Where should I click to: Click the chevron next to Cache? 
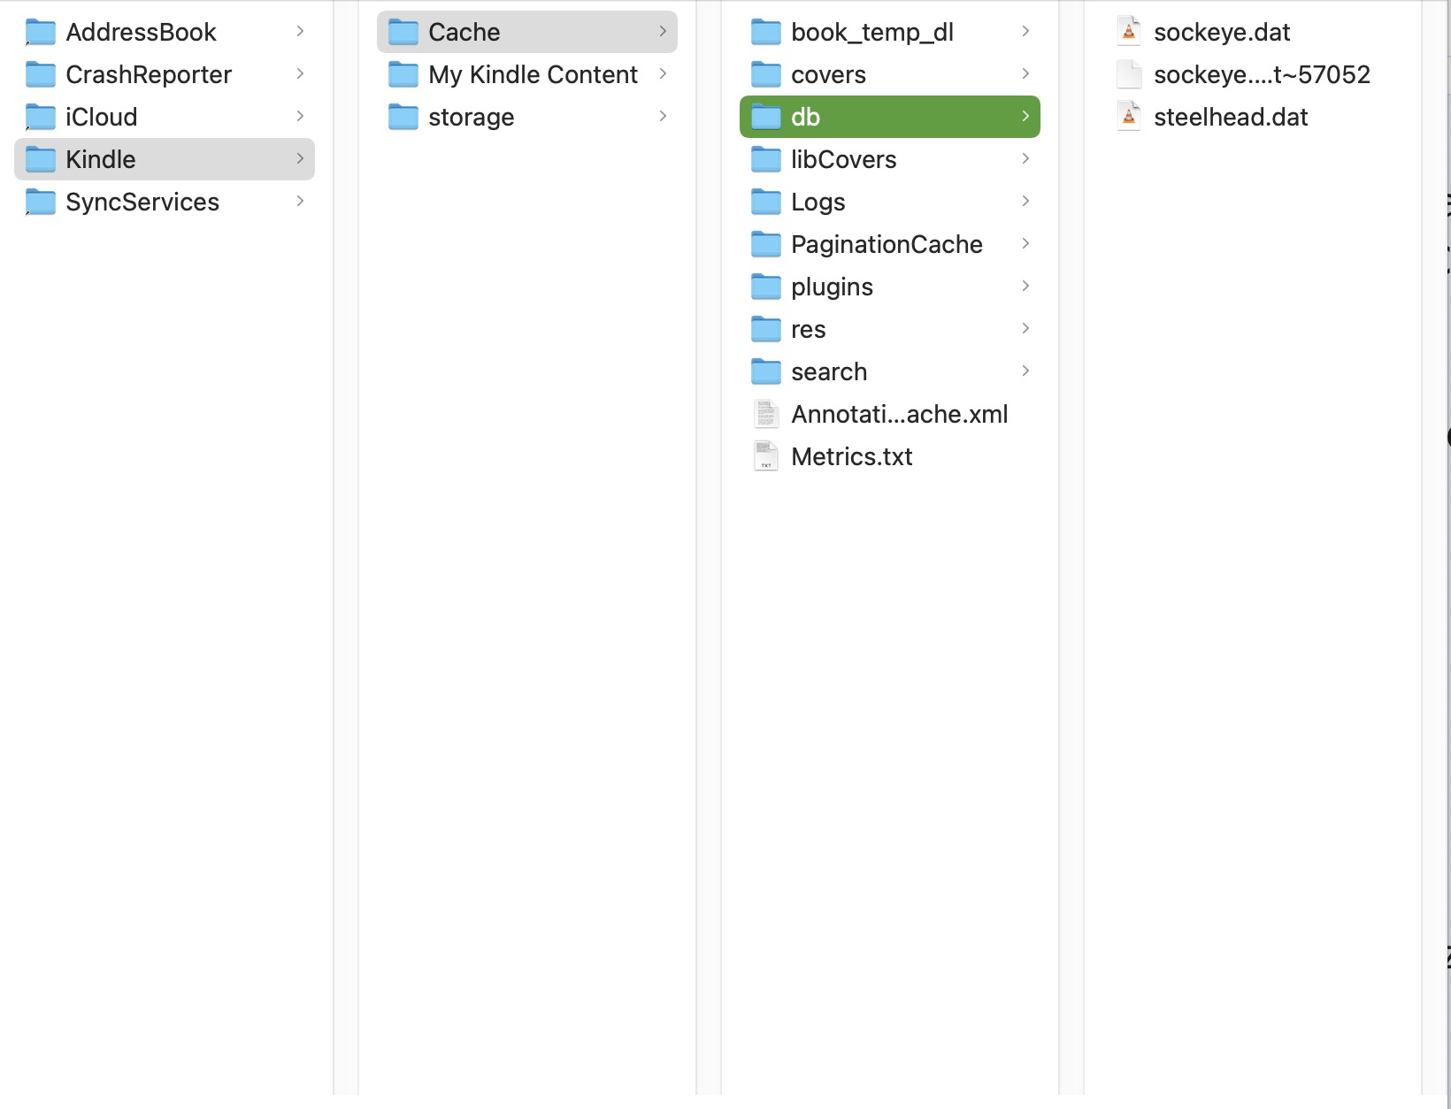click(x=663, y=32)
